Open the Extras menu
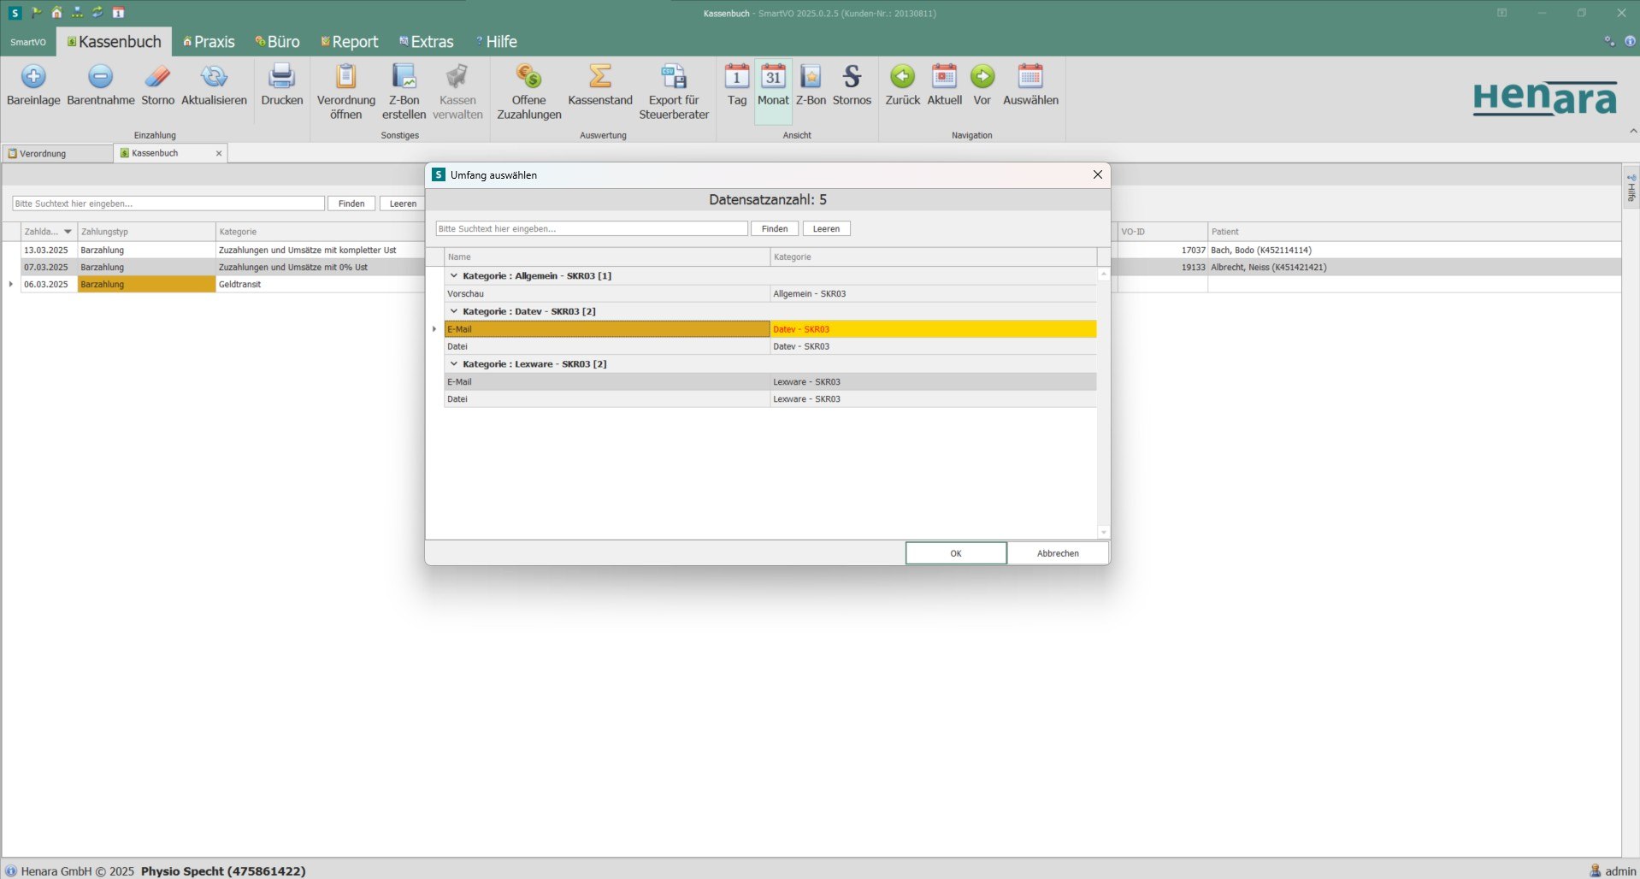The height and width of the screenshot is (879, 1640). pos(427,41)
